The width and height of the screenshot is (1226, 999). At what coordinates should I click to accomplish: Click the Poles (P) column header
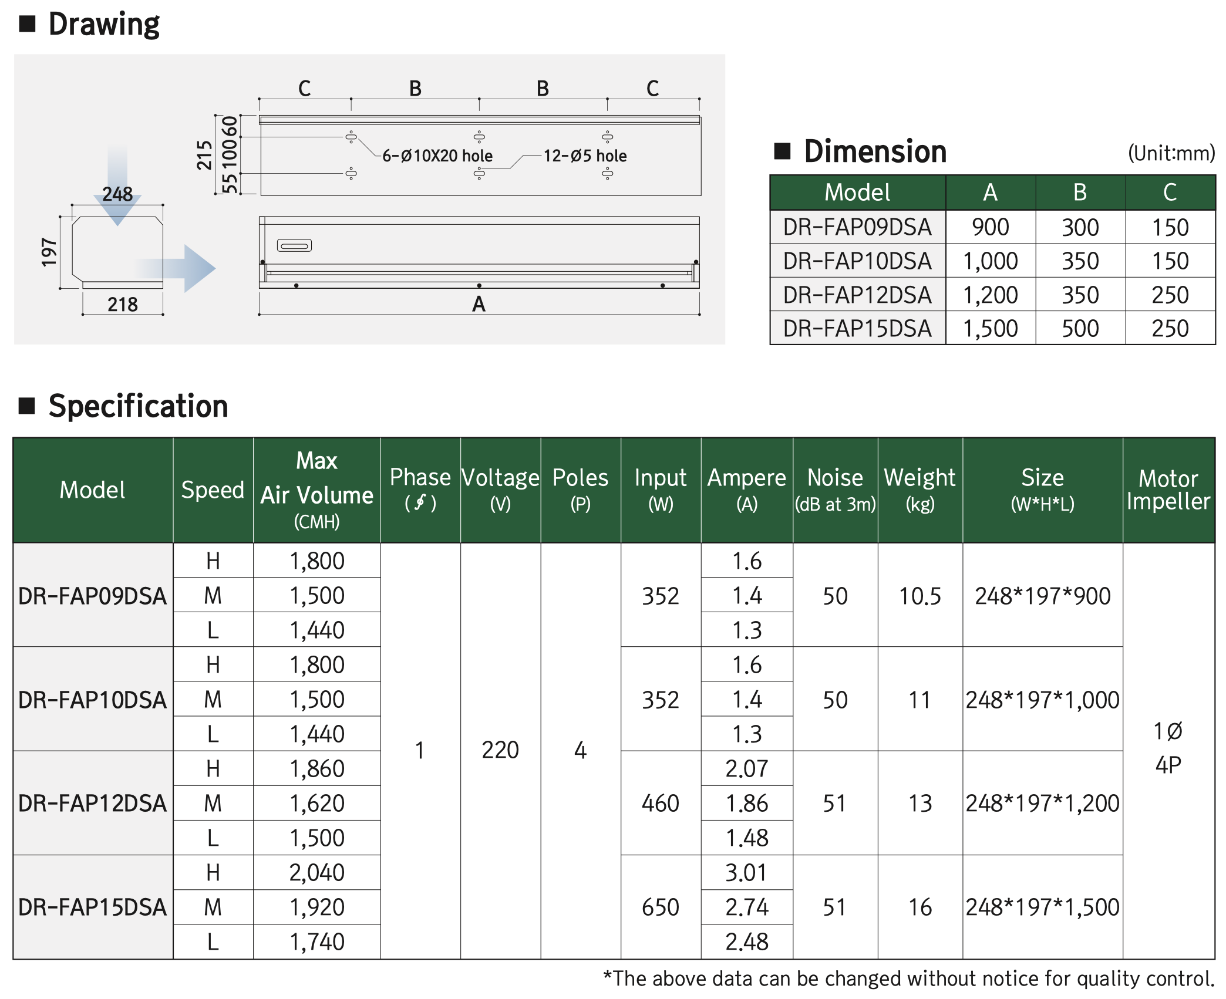tap(581, 490)
